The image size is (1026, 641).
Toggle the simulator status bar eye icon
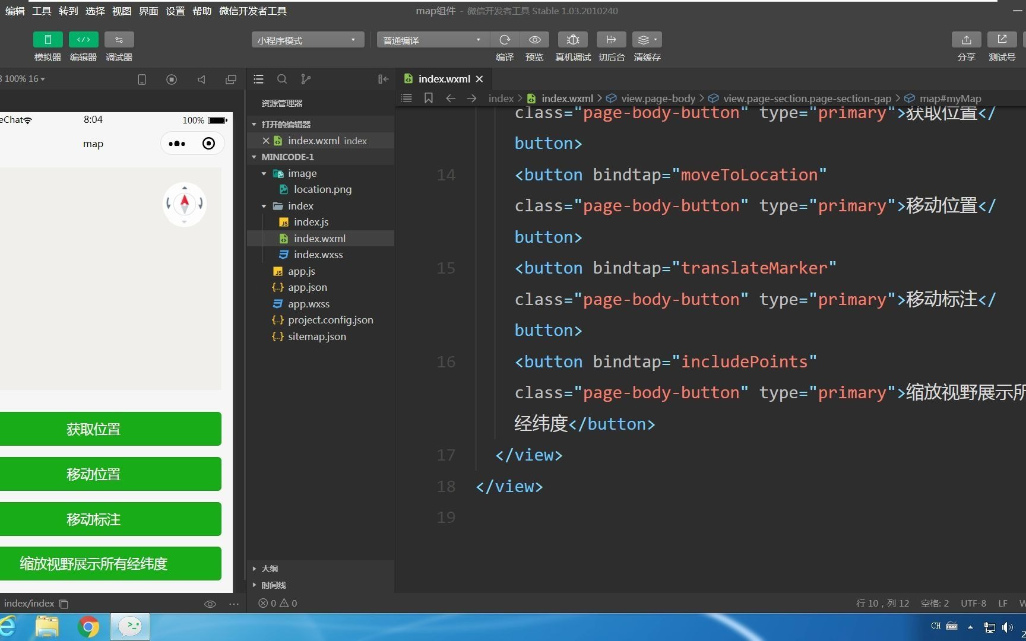tap(210, 604)
